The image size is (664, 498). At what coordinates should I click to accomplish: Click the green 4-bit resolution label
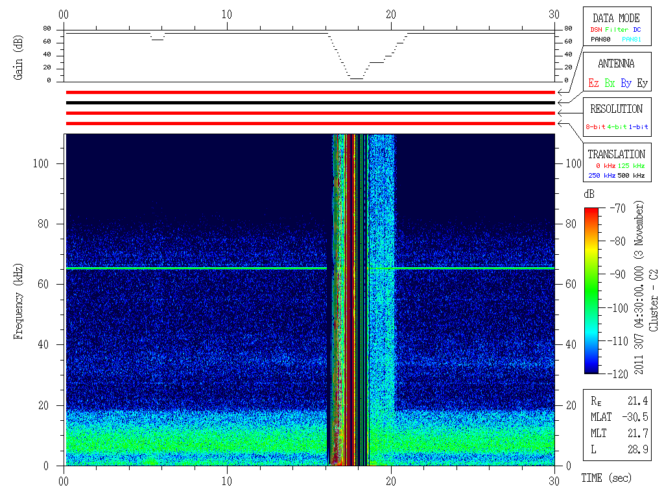617,127
